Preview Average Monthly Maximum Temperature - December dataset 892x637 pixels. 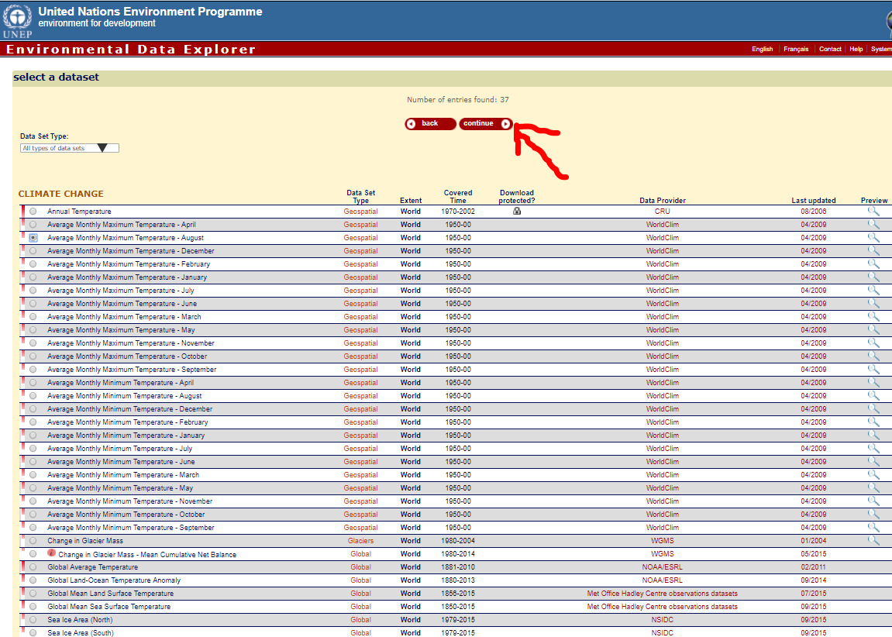(x=873, y=250)
